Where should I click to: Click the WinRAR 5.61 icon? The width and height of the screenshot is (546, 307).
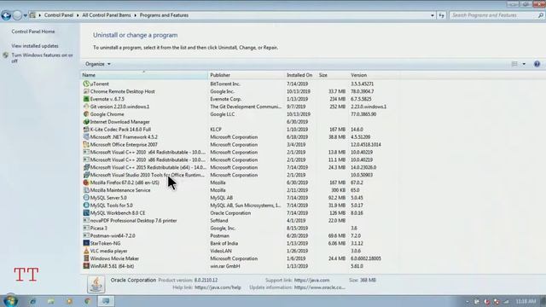[86, 266]
